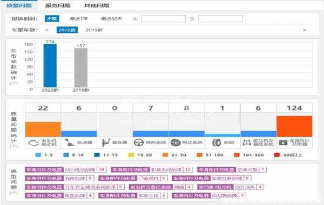324x205 pixels.
Task: Open the 质量问题 tab
Action: (19, 5)
